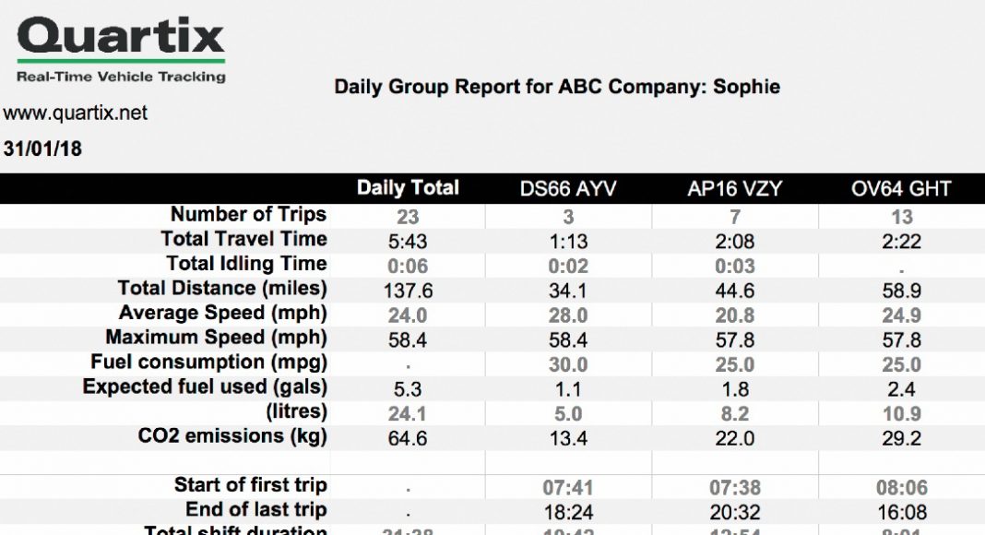The image size is (985, 535).
Task: Click the OV64 GHT vehicle header
Action: point(901,190)
